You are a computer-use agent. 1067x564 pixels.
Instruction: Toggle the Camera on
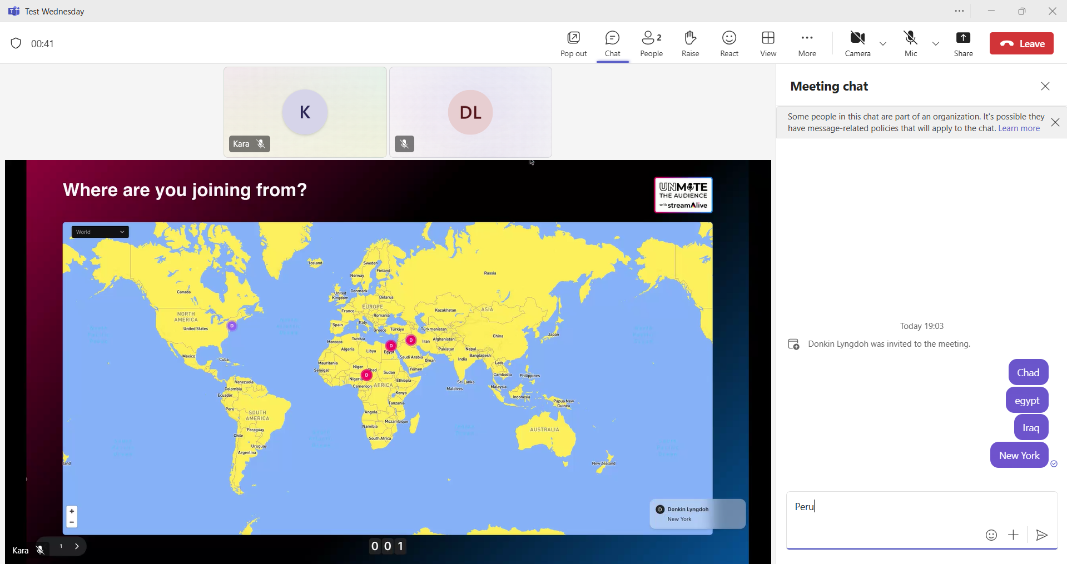[x=857, y=44]
